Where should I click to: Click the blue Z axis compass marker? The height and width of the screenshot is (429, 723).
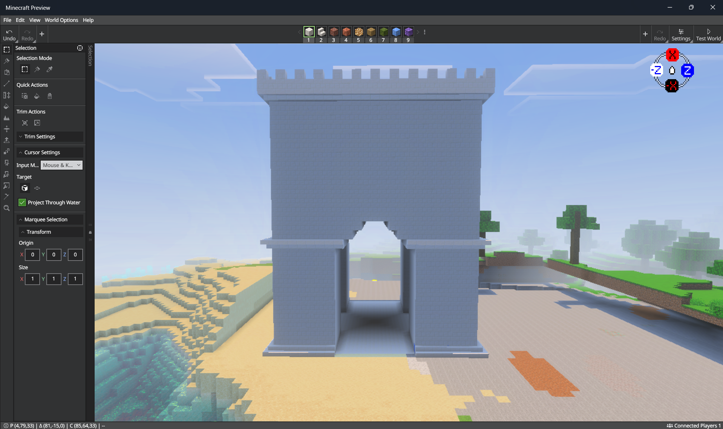688,70
